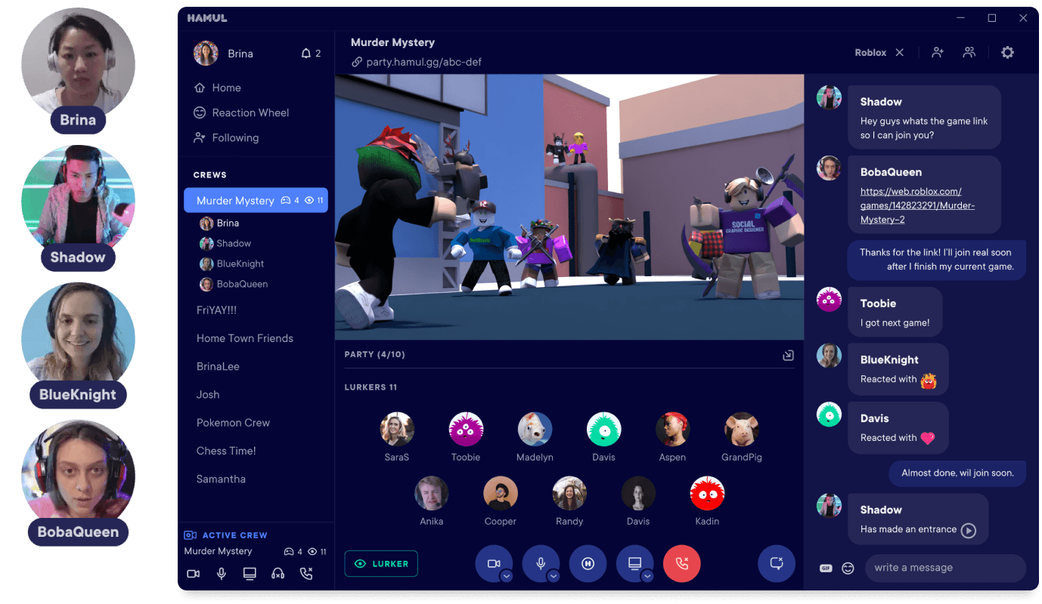Click Toobie's avatar in the chat panel
Screen dimensions: 1042x604
click(830, 300)
